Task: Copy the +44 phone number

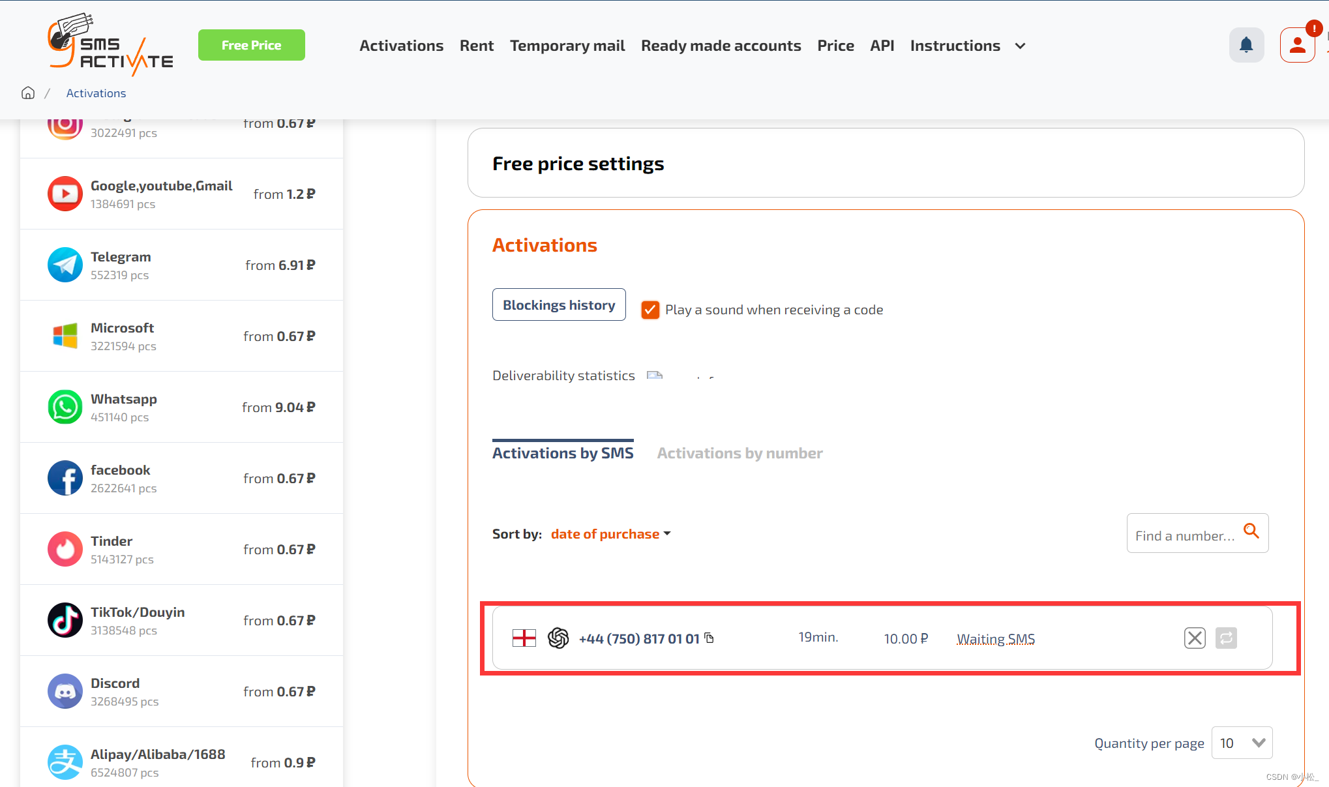Action: coord(709,638)
